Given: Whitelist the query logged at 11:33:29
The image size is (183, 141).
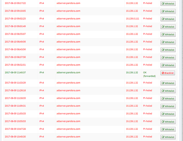Looking at the screenshot, I should (168, 83).
